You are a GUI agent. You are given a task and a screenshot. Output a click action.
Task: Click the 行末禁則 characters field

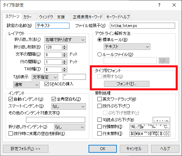[x=150, y=134]
